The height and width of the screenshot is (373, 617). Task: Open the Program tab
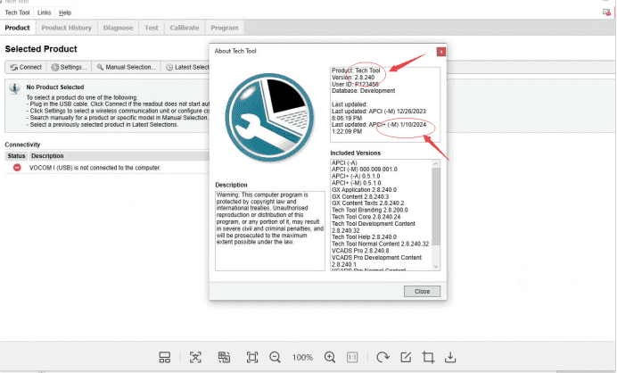[225, 28]
